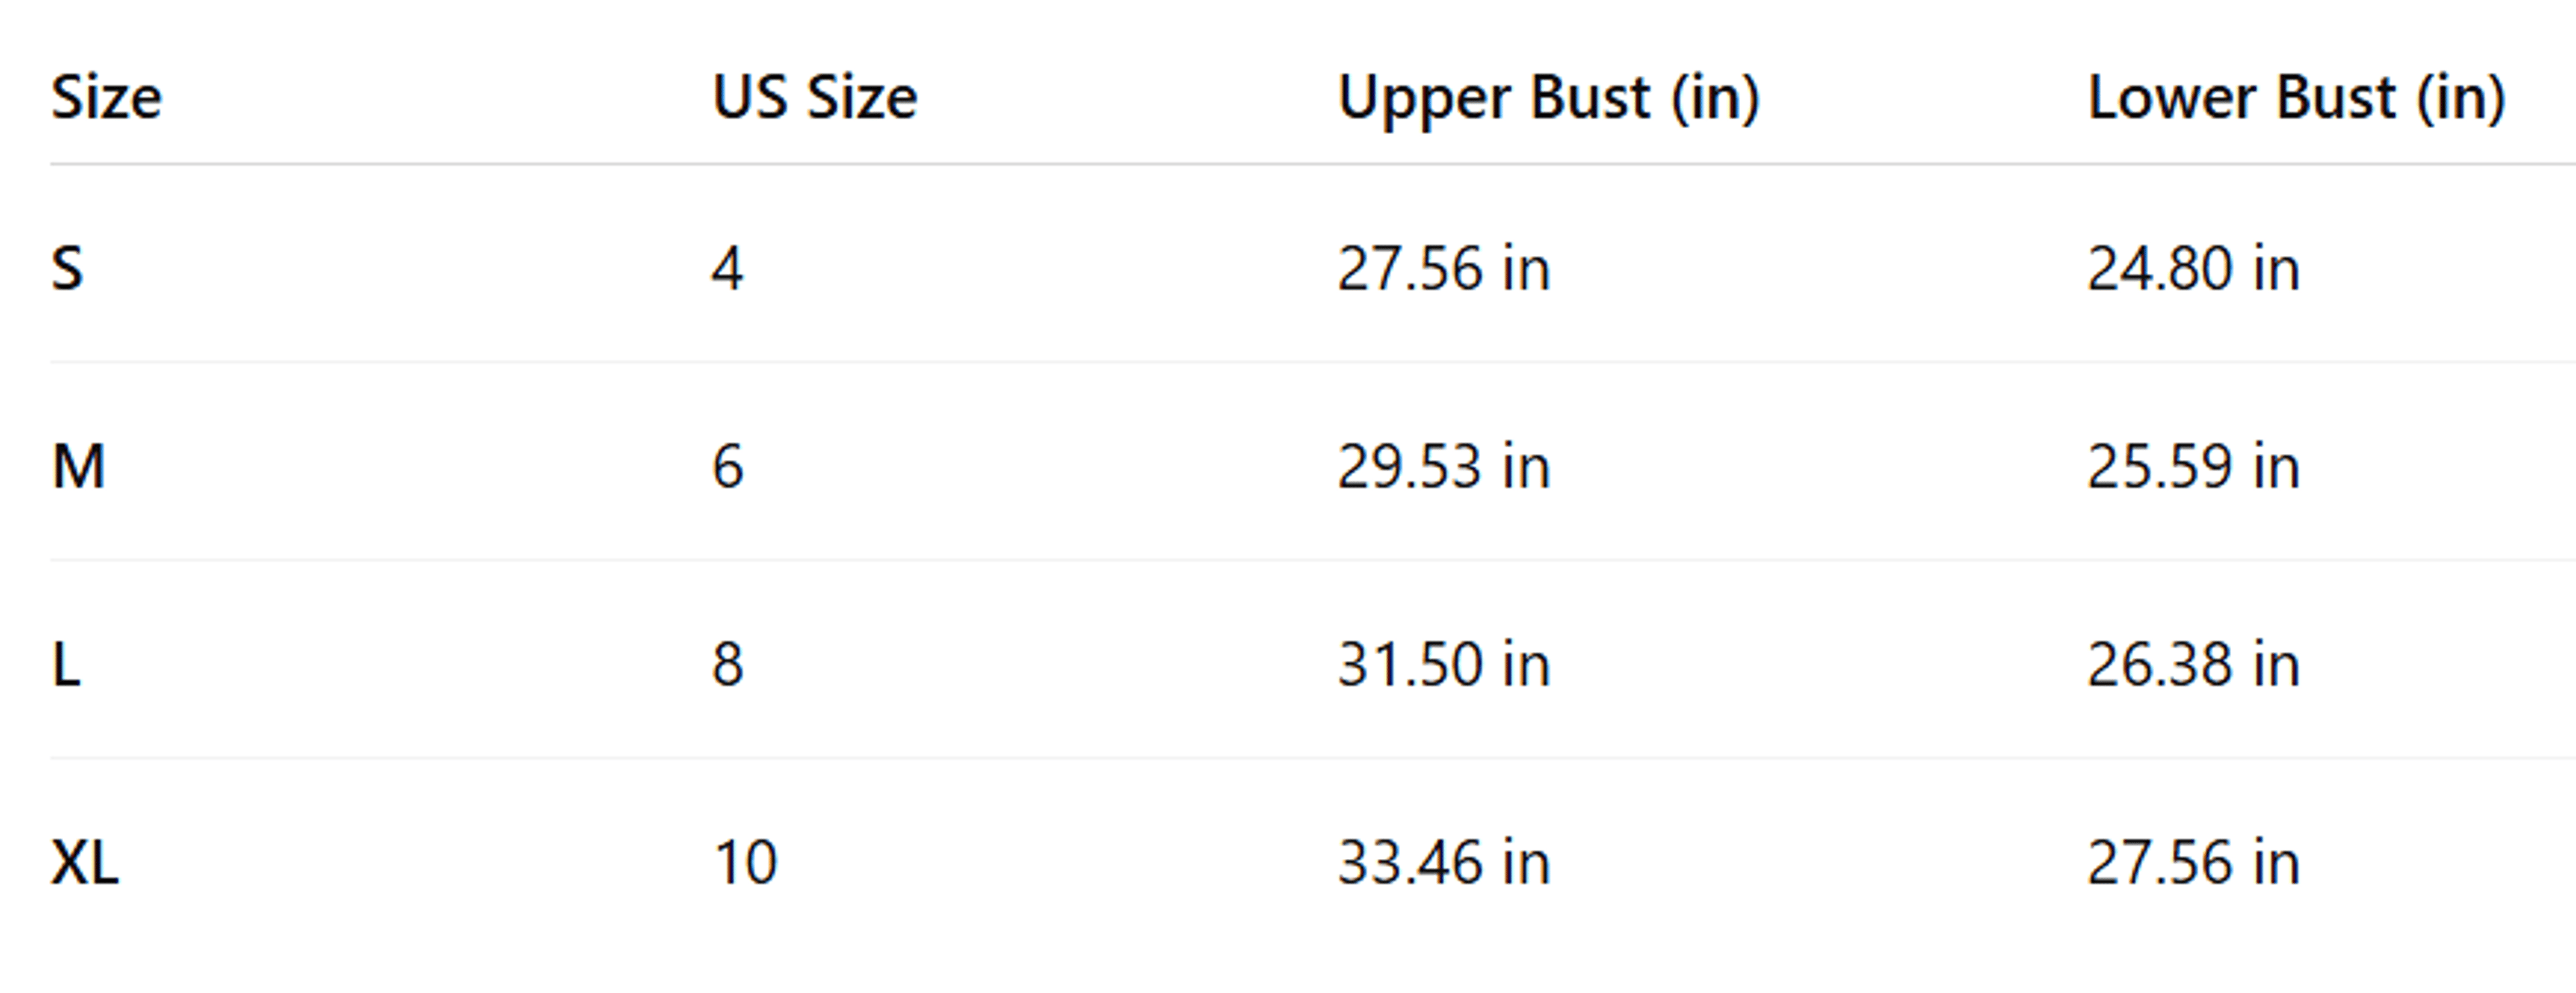Click the Upper Bust (in) header

(x=1548, y=98)
